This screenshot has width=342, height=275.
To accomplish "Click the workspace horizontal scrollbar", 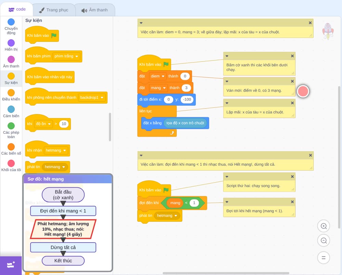I will 226,273.
